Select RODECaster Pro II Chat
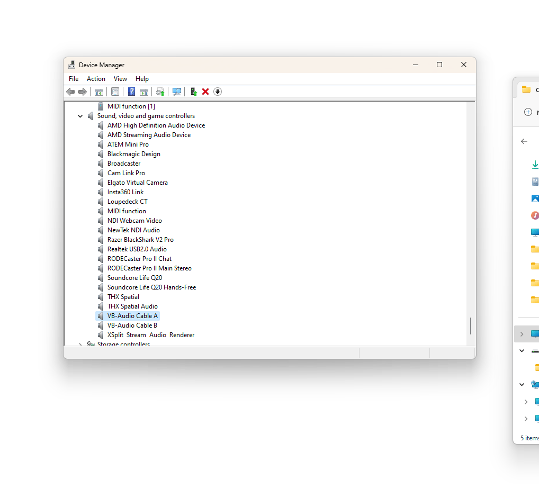The image size is (539, 489). tap(139, 259)
